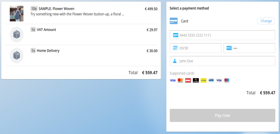Click the Home Delivery package icon
This screenshot has width=280, height=134.
(x=16, y=56)
